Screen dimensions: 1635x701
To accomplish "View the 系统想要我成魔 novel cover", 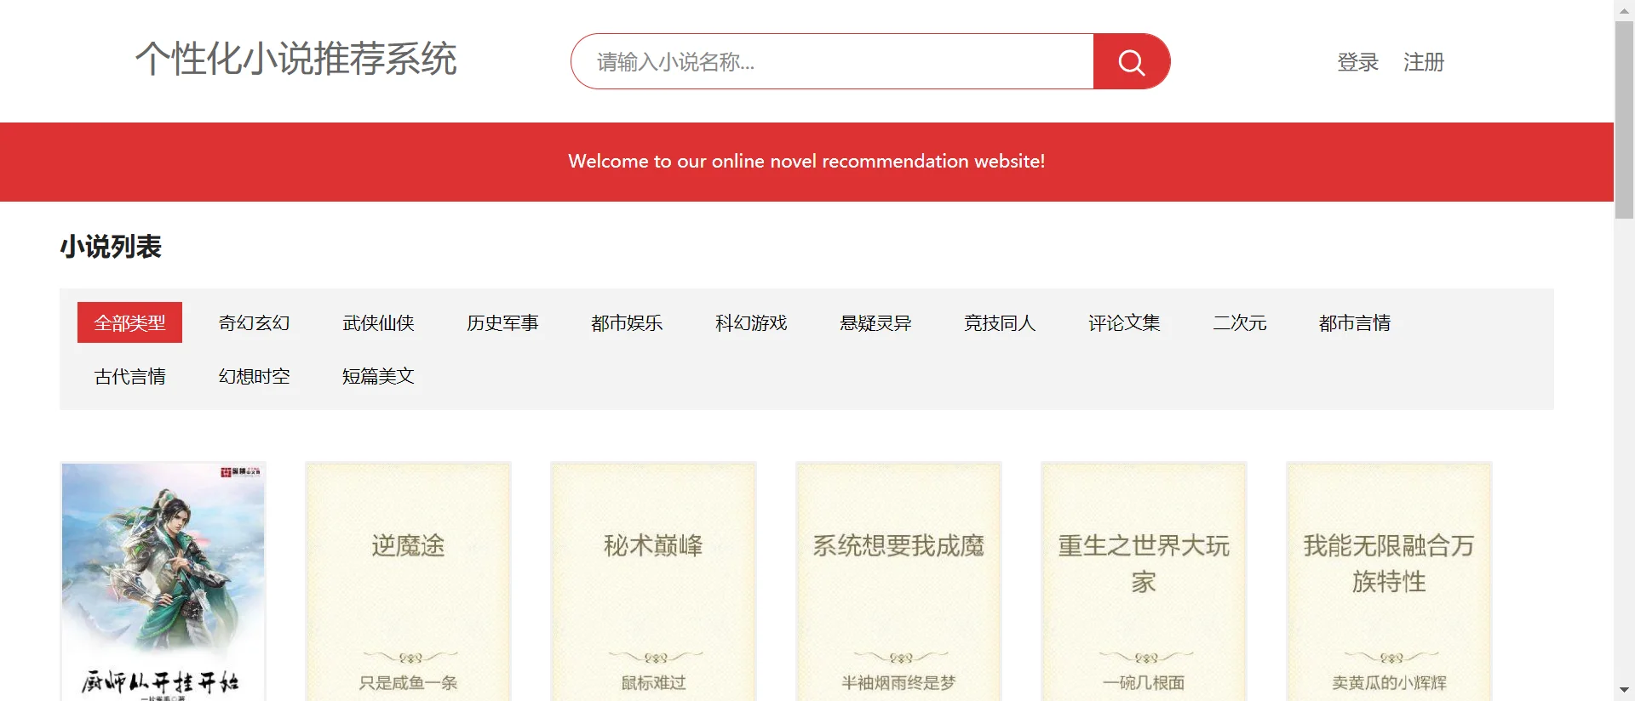I will (899, 582).
